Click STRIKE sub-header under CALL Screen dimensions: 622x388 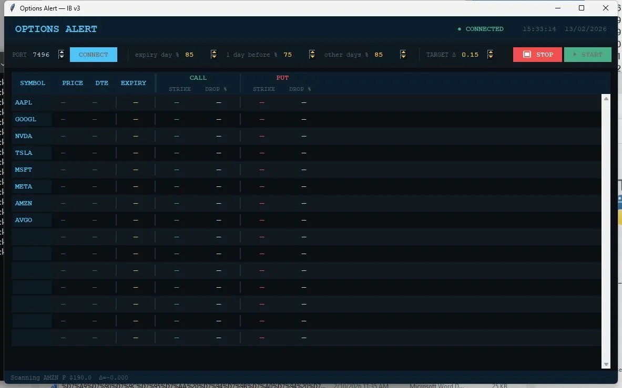(180, 89)
